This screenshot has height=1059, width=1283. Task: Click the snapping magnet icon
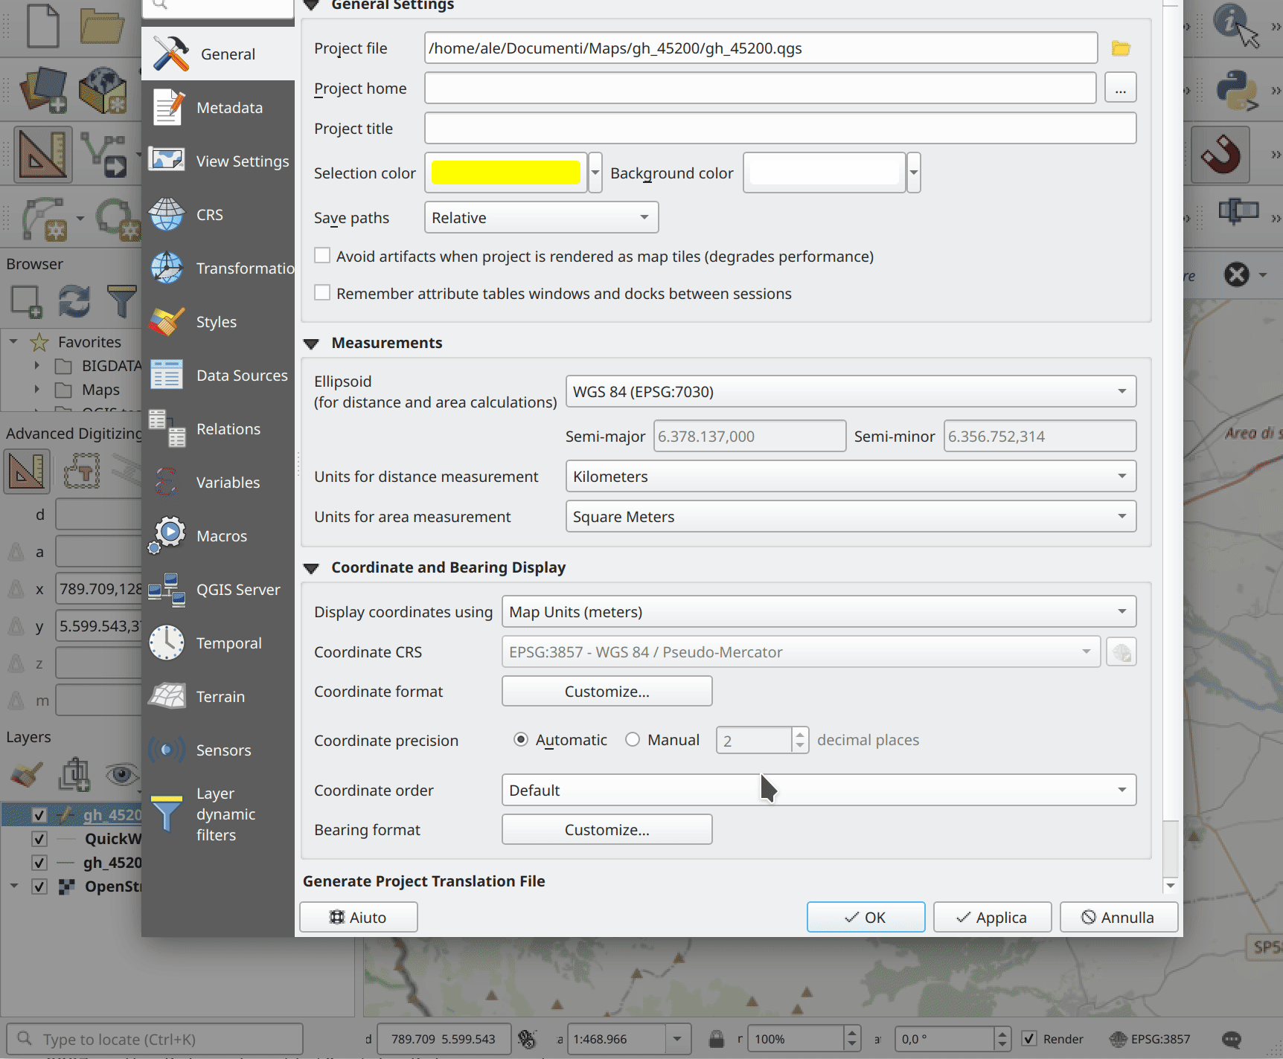(1220, 155)
